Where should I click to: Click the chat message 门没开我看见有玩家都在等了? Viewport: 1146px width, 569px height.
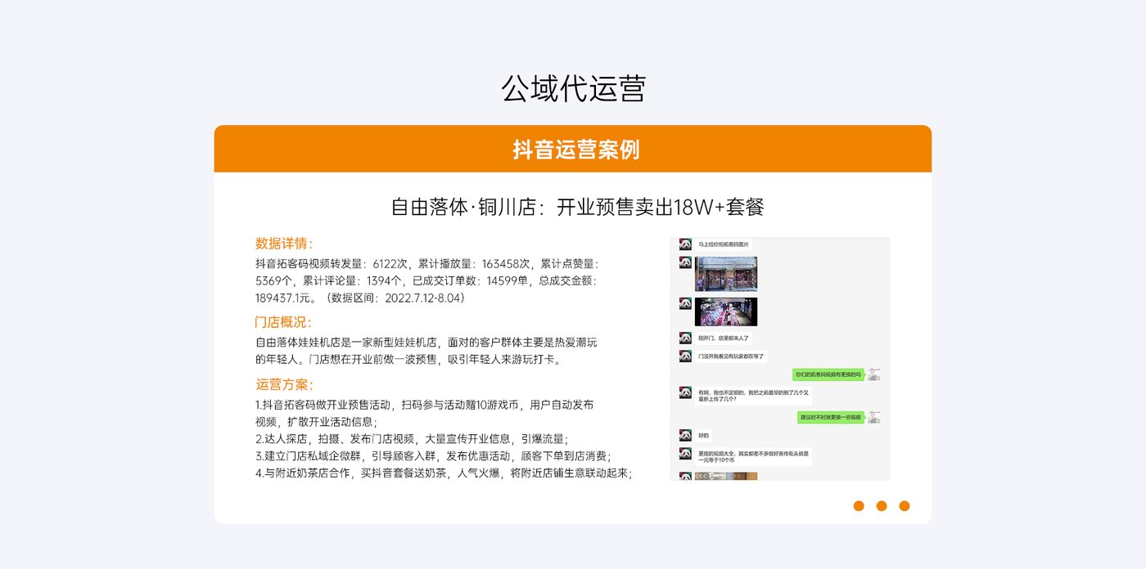coord(731,356)
